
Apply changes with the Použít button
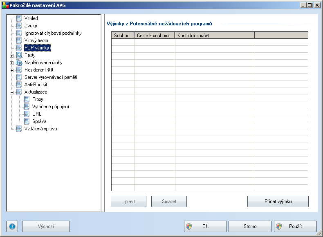tap(295, 226)
